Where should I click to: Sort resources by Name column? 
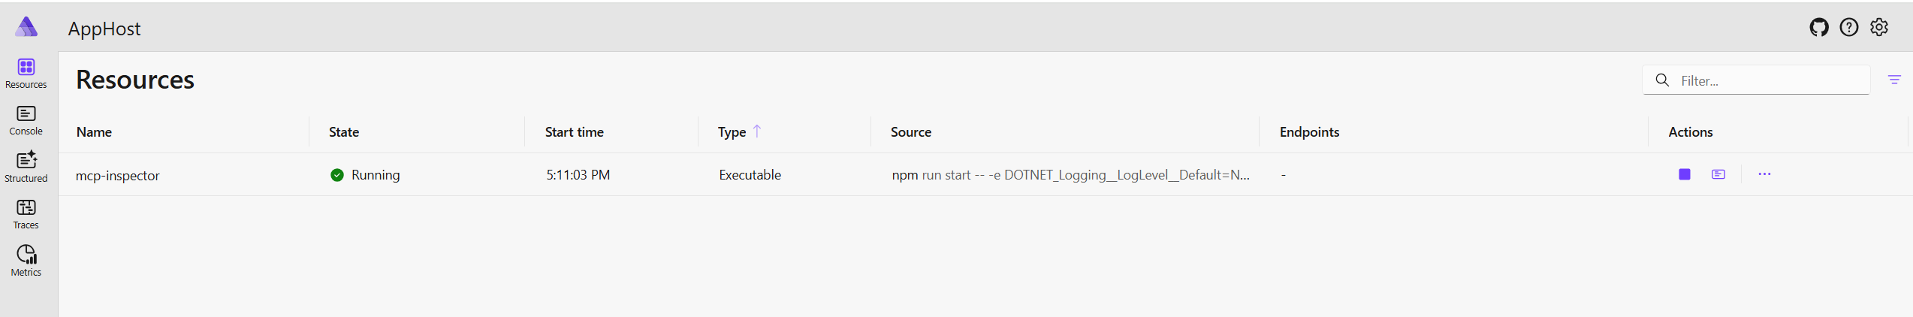coord(94,132)
